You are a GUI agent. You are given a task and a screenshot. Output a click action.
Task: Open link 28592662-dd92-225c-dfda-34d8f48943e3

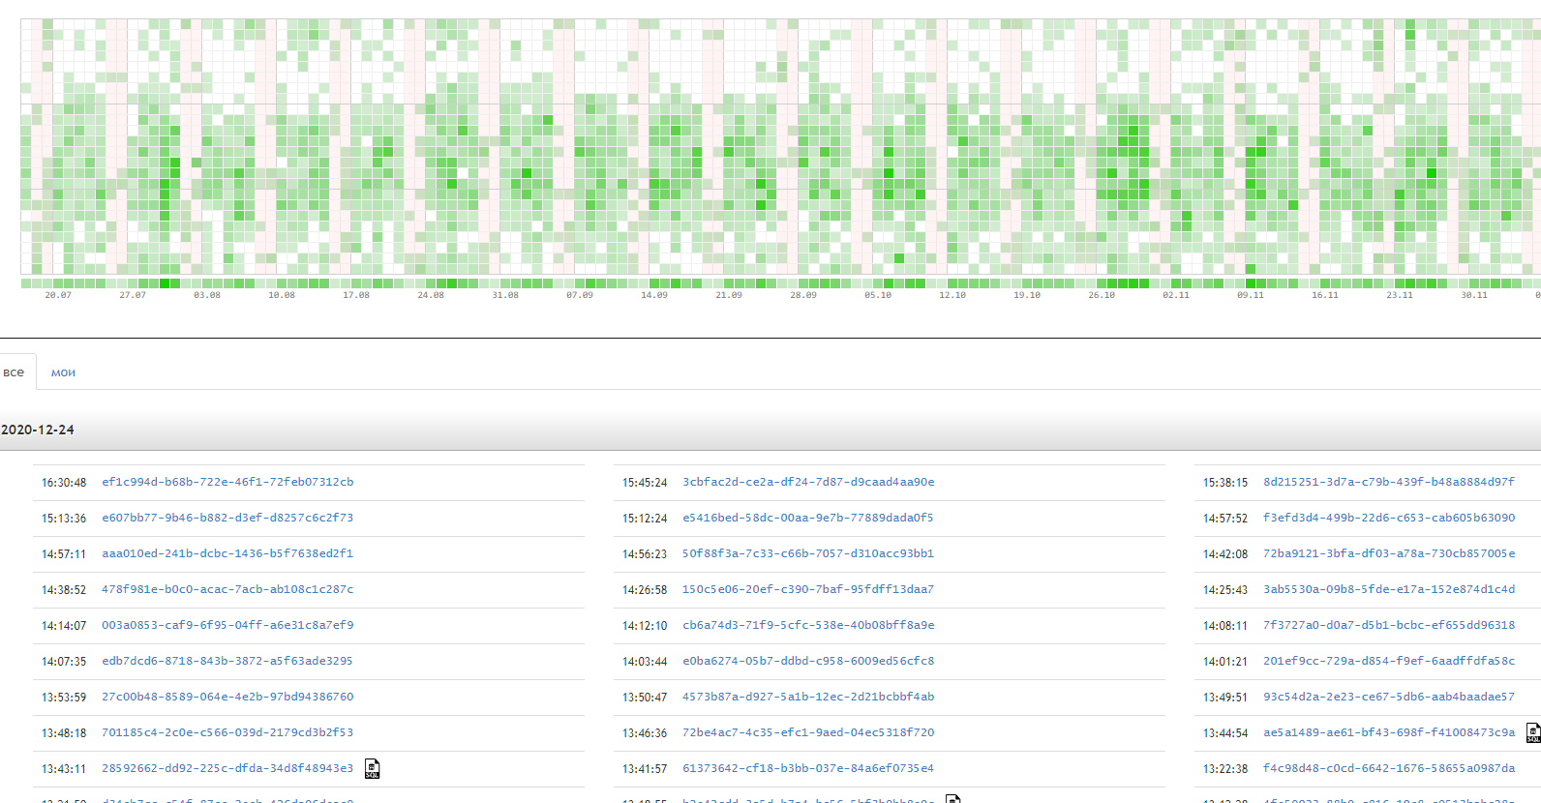(227, 768)
